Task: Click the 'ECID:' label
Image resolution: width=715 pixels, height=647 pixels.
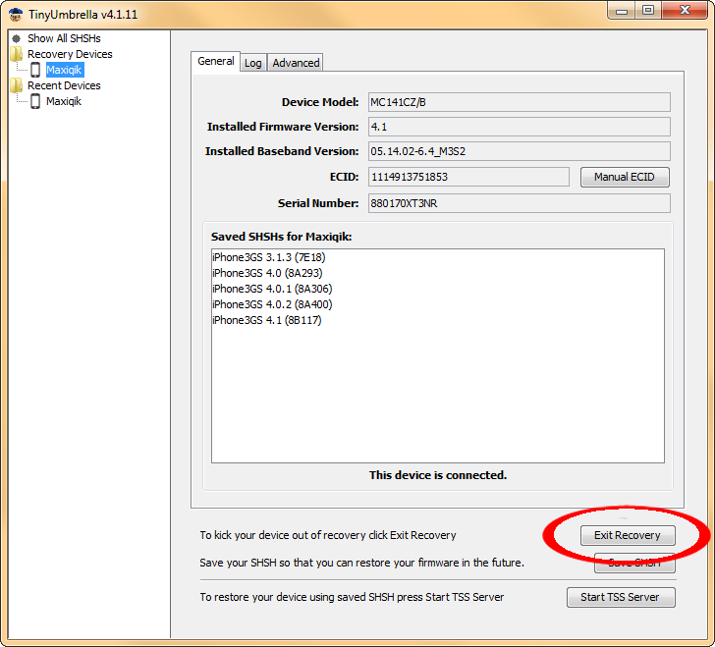Action: point(345,177)
